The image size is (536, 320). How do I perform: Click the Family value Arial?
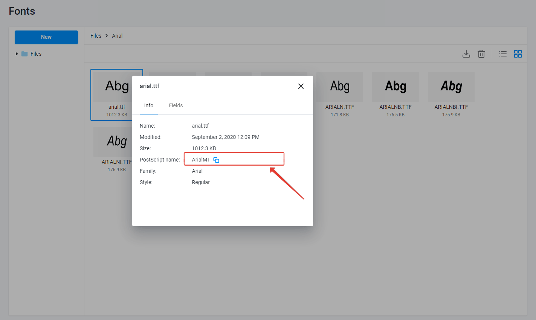coord(197,171)
